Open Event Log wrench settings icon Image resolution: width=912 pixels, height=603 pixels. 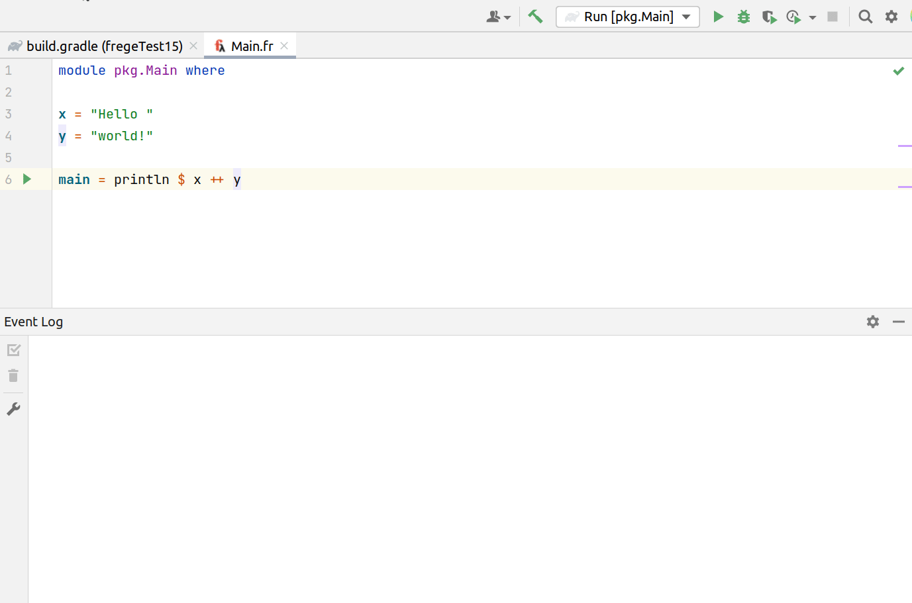13,409
